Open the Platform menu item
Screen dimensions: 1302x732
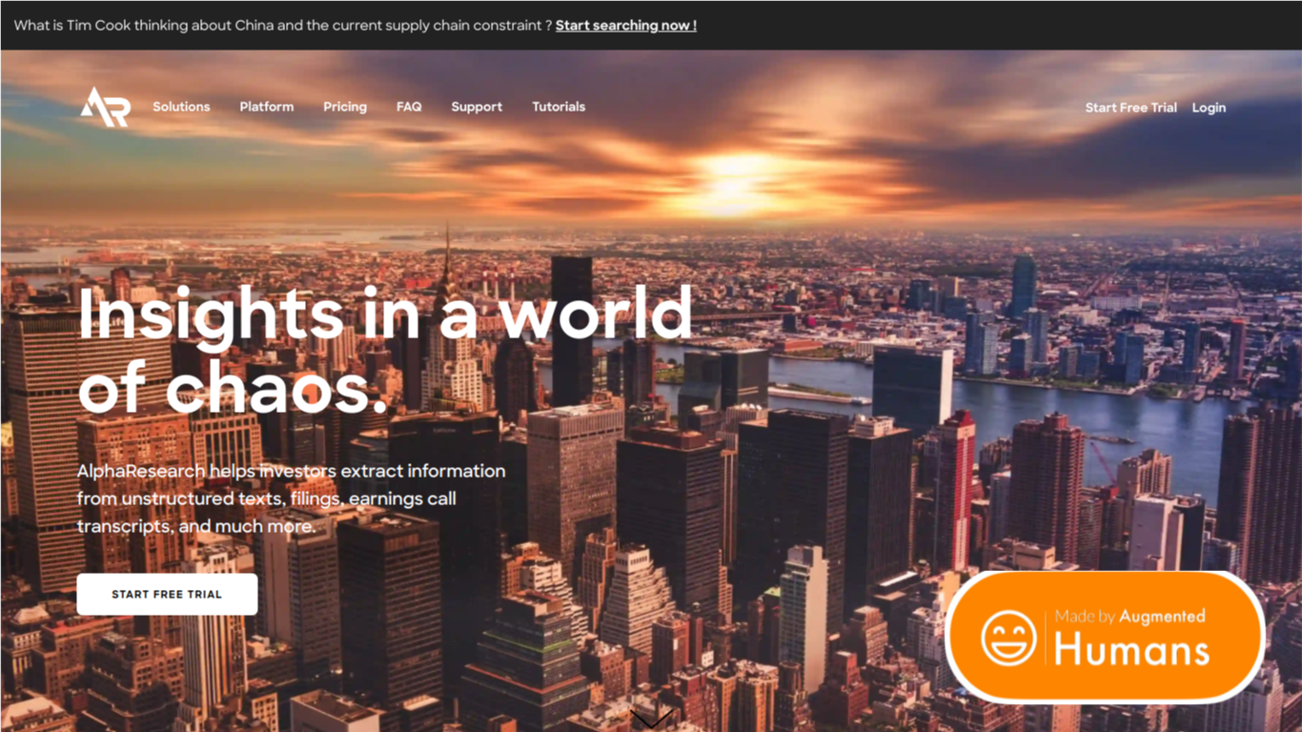click(267, 107)
